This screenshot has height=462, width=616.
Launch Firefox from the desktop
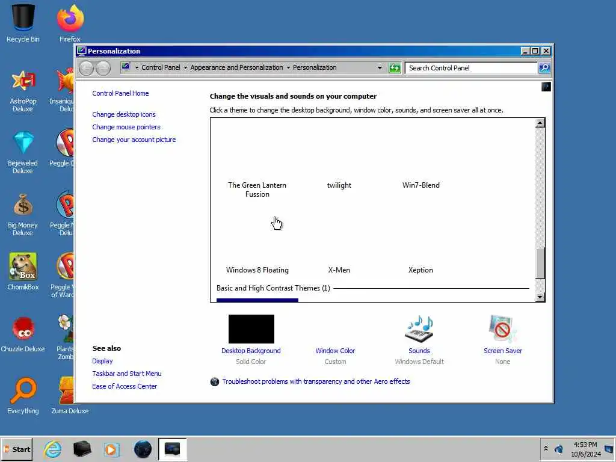coord(70,22)
